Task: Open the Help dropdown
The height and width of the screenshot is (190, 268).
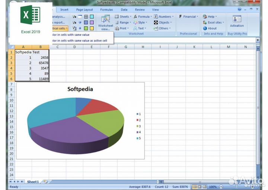Action: click(210, 17)
